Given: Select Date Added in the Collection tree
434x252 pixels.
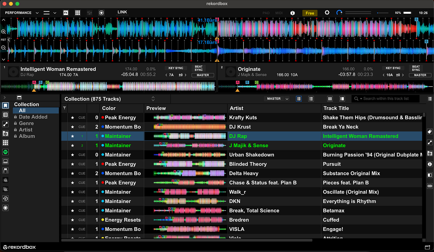Looking at the screenshot, I should (33, 117).
